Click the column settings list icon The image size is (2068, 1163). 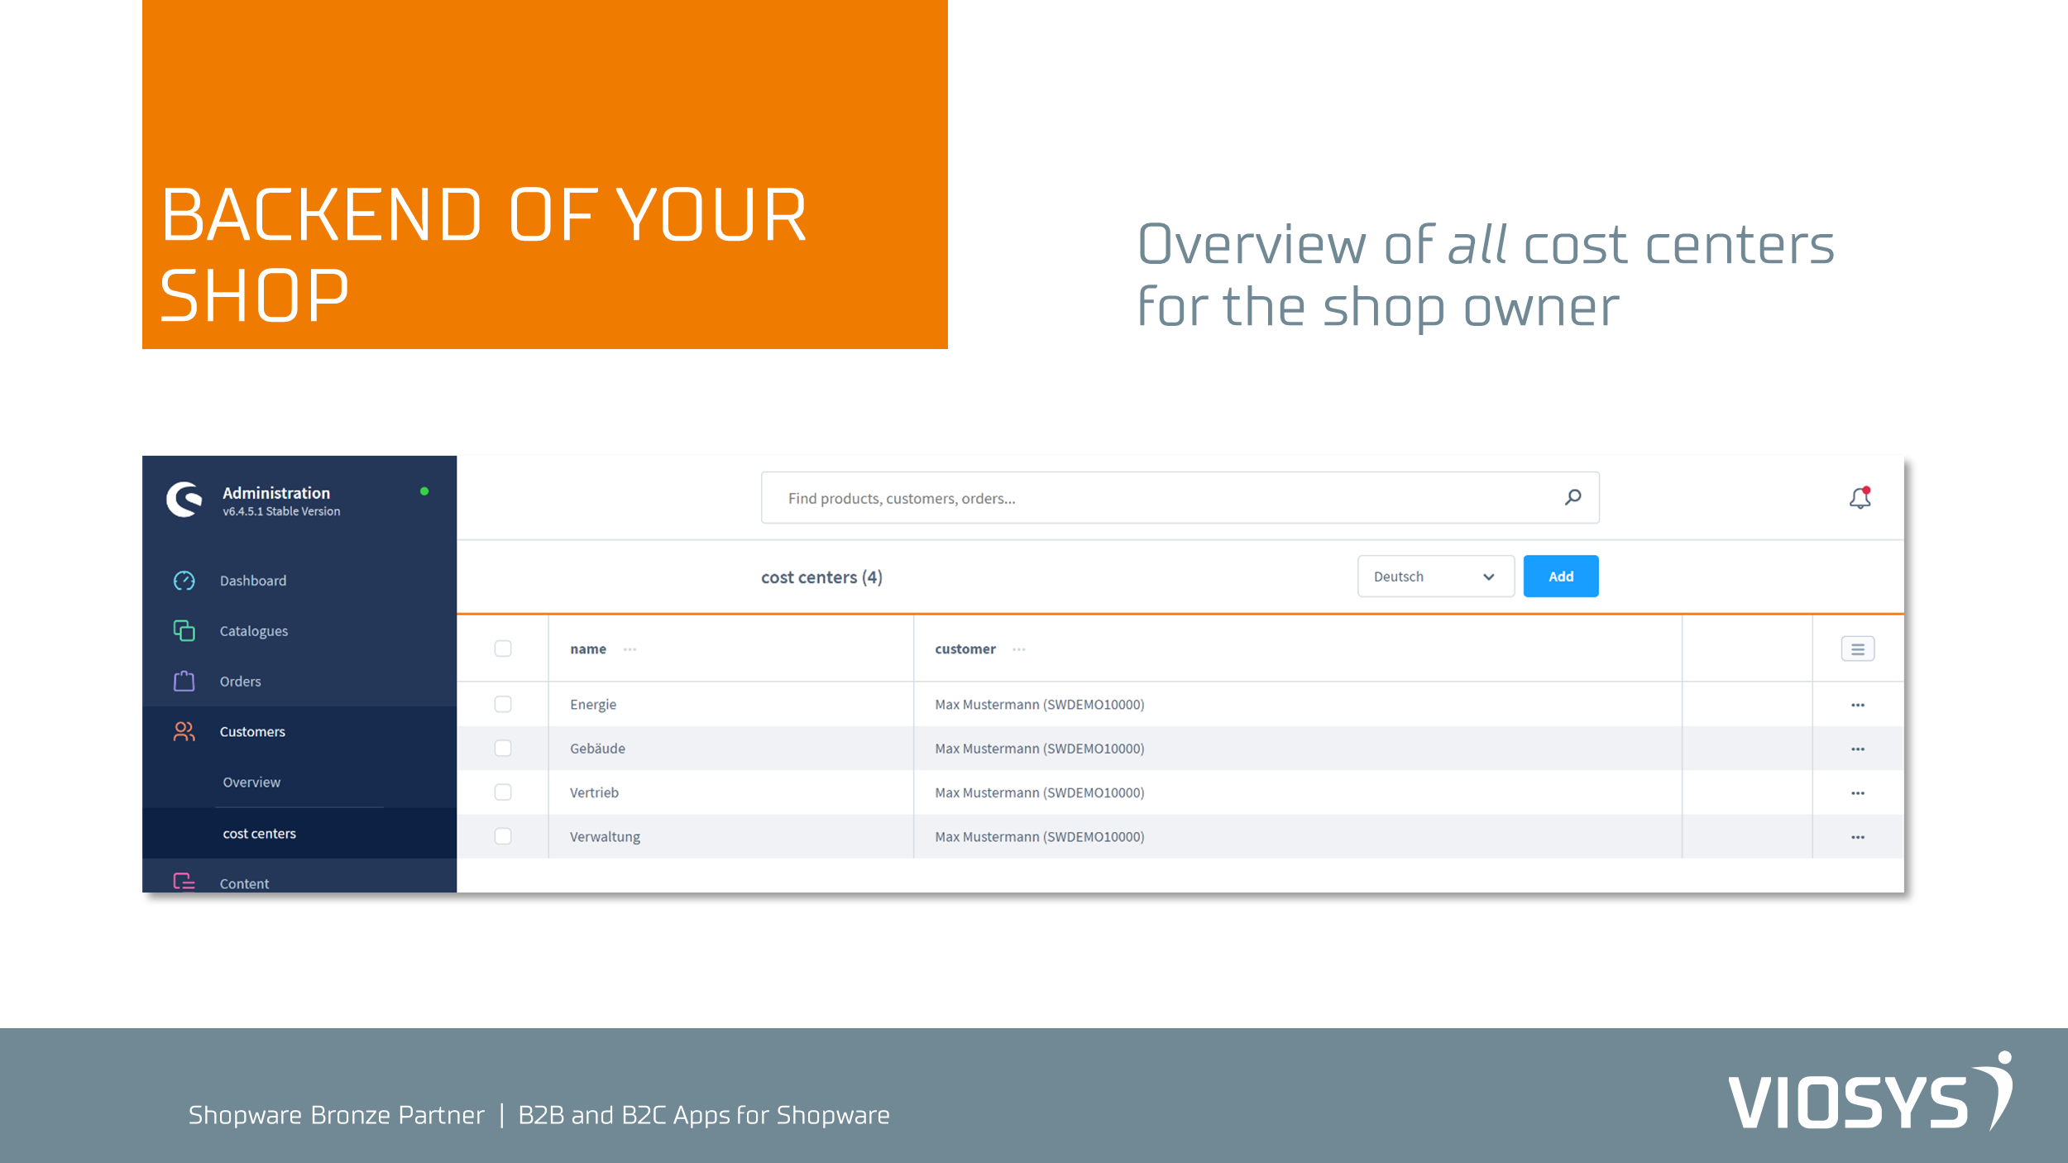(1858, 649)
